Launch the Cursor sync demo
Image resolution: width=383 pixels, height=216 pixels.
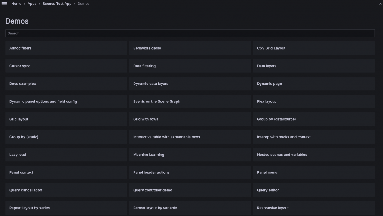point(66,66)
